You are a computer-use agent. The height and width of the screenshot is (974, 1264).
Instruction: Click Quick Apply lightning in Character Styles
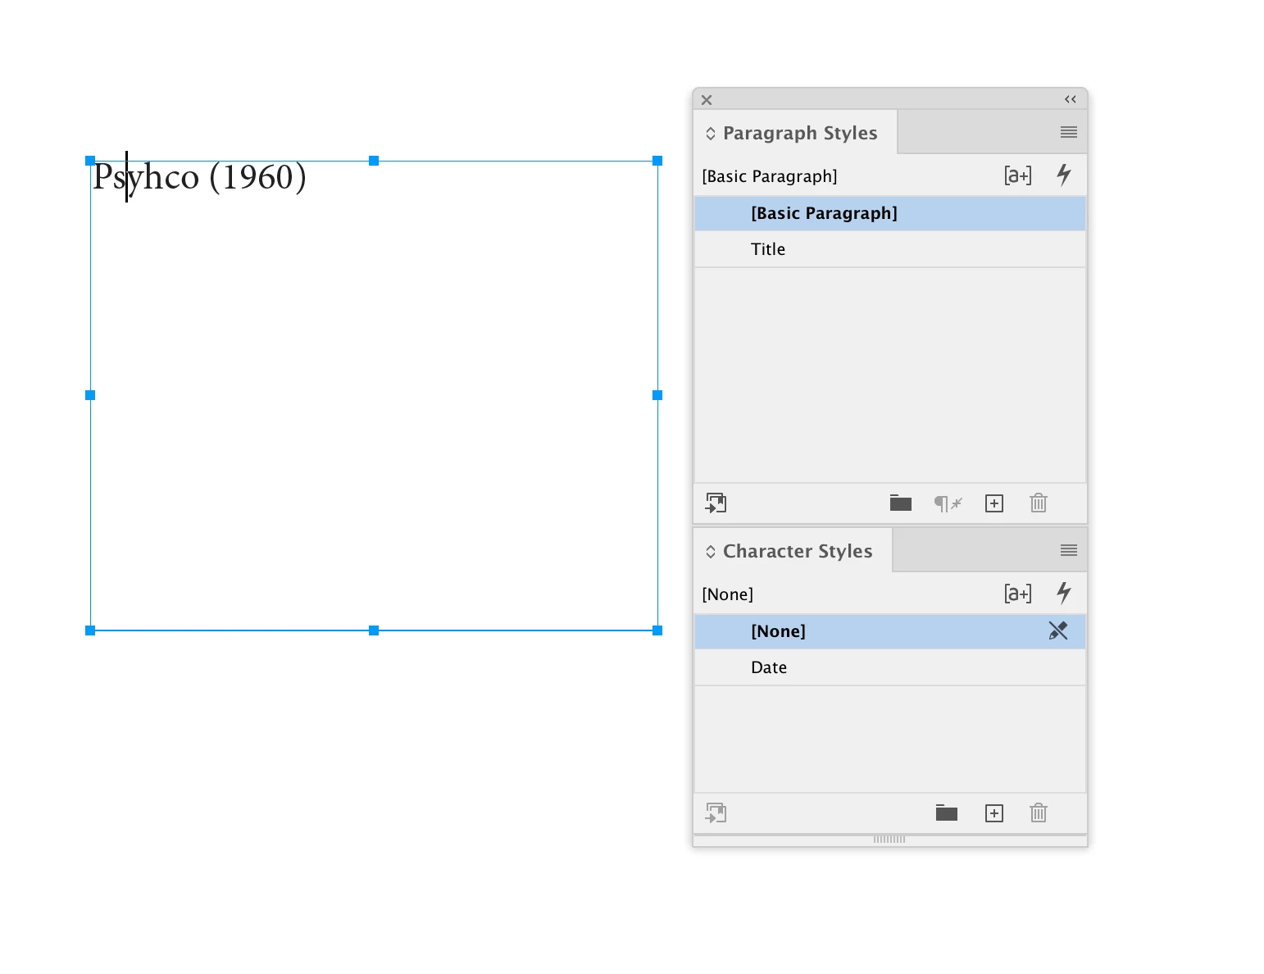tap(1064, 593)
